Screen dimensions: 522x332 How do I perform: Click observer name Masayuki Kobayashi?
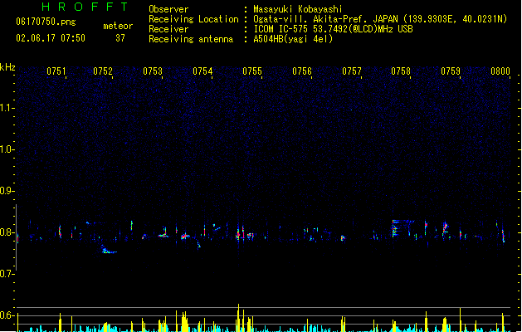[298, 9]
